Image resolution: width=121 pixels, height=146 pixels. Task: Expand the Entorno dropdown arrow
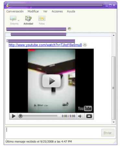point(18,20)
